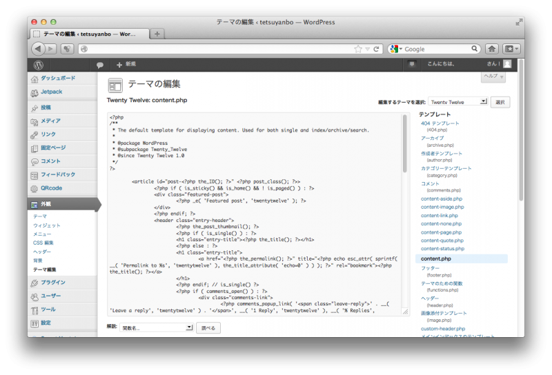Open content-none.php file
Viewport: 552px width, 375px height.
[x=441, y=224]
